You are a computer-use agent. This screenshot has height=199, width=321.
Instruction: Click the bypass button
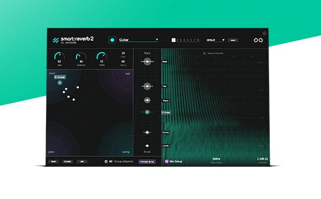(x=67, y=162)
